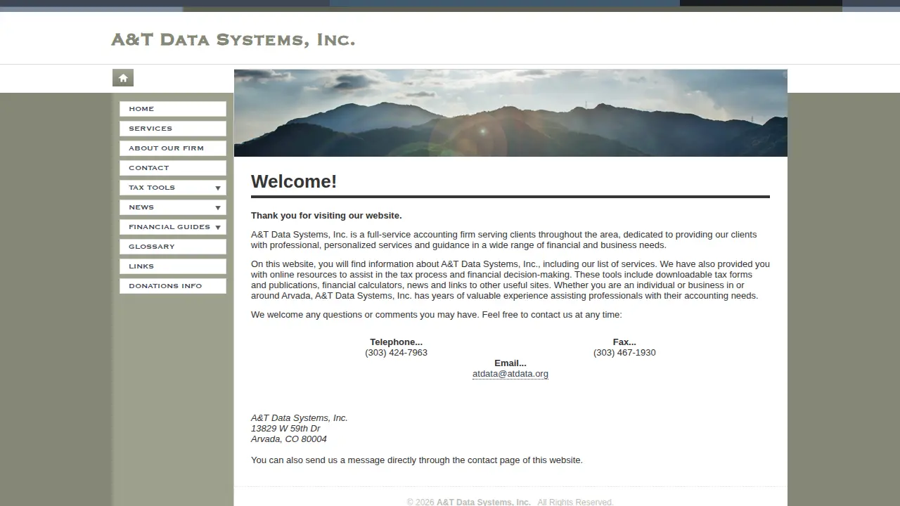Click the home icon button
The image size is (900, 506).
123,78
